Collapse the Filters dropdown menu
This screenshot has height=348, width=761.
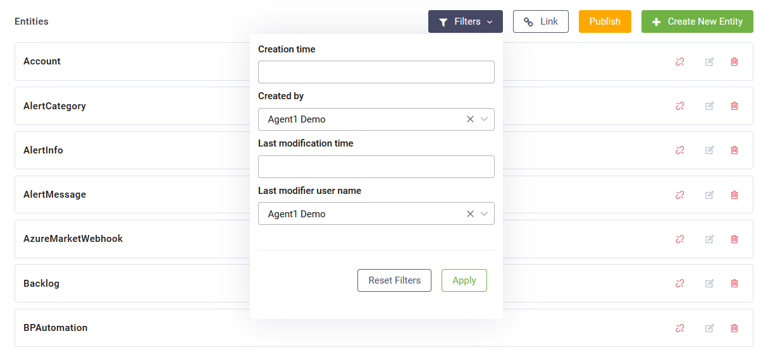click(466, 21)
